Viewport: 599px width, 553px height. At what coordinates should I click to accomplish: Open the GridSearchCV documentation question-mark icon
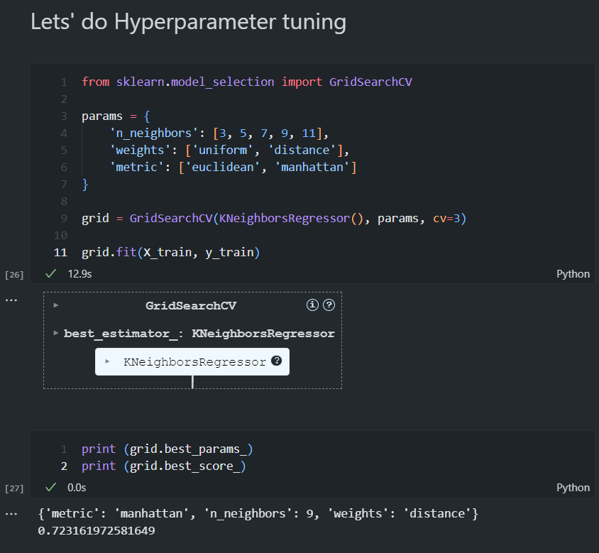[329, 305]
